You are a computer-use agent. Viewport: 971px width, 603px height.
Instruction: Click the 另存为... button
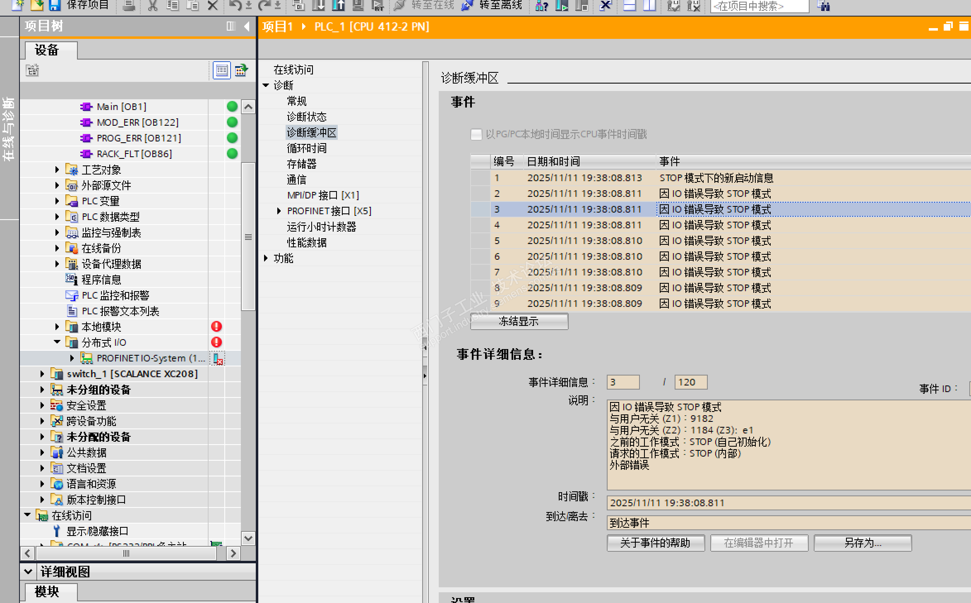click(862, 543)
